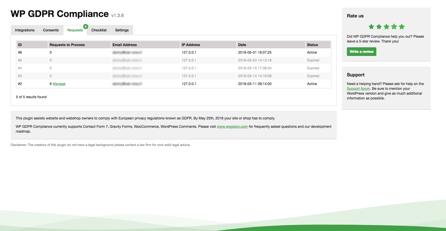Click date 2018-05-24 14:13:18
This screenshot has height=231, width=446.
255,60
